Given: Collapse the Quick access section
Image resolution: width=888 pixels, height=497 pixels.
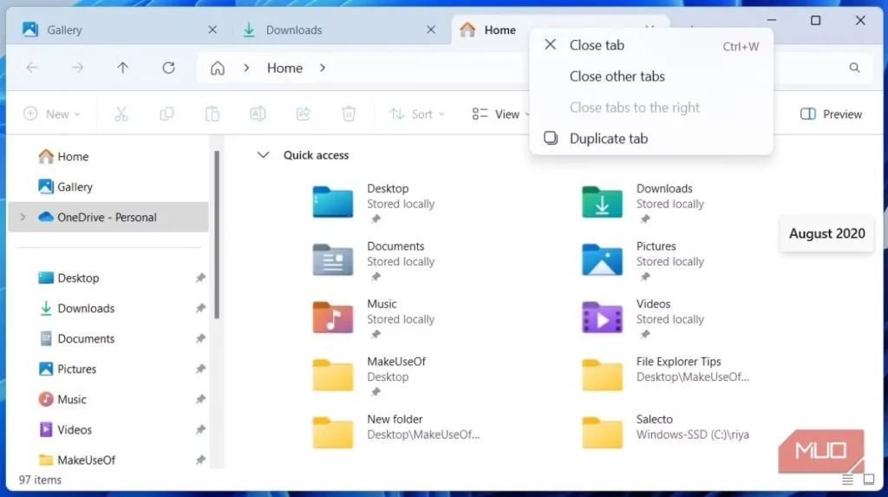Looking at the screenshot, I should 262,155.
